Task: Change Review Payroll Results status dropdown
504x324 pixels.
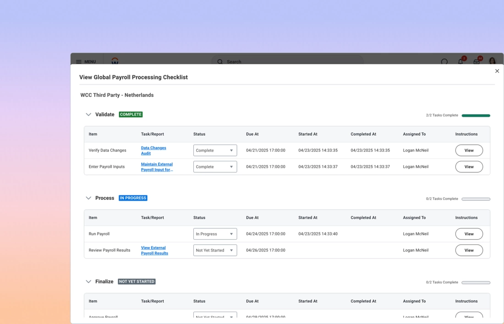Action: [x=215, y=250]
